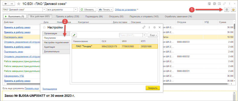Open 'Настройки подключения' section
Image resolution: width=238 pixels, height=101 pixels.
[x=56, y=42]
